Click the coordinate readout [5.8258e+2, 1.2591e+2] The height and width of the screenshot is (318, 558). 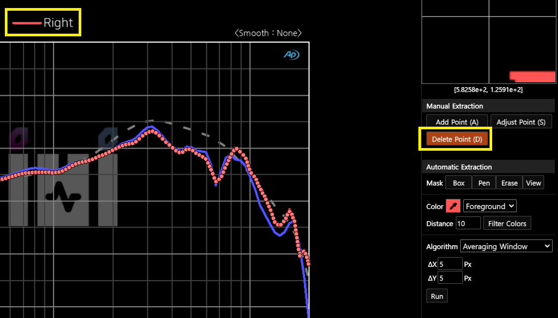pyautogui.click(x=488, y=90)
